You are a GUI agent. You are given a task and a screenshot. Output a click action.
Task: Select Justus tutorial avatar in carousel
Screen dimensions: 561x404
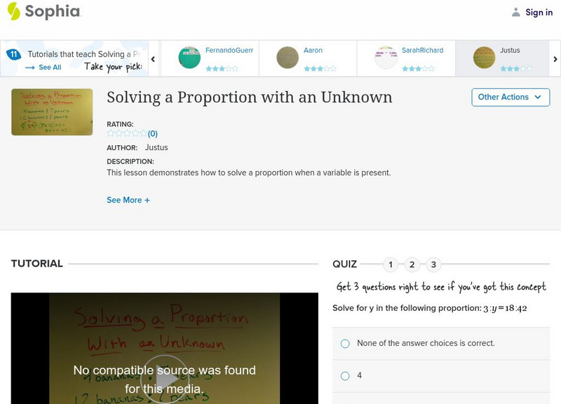(484, 58)
